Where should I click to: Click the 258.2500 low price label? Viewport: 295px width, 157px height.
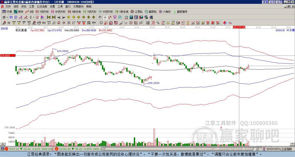[154, 83]
